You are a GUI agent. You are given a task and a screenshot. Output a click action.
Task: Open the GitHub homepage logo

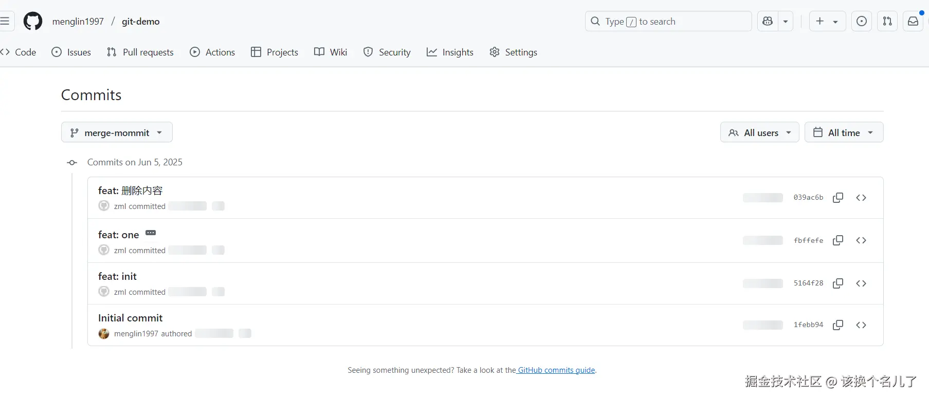click(x=33, y=22)
